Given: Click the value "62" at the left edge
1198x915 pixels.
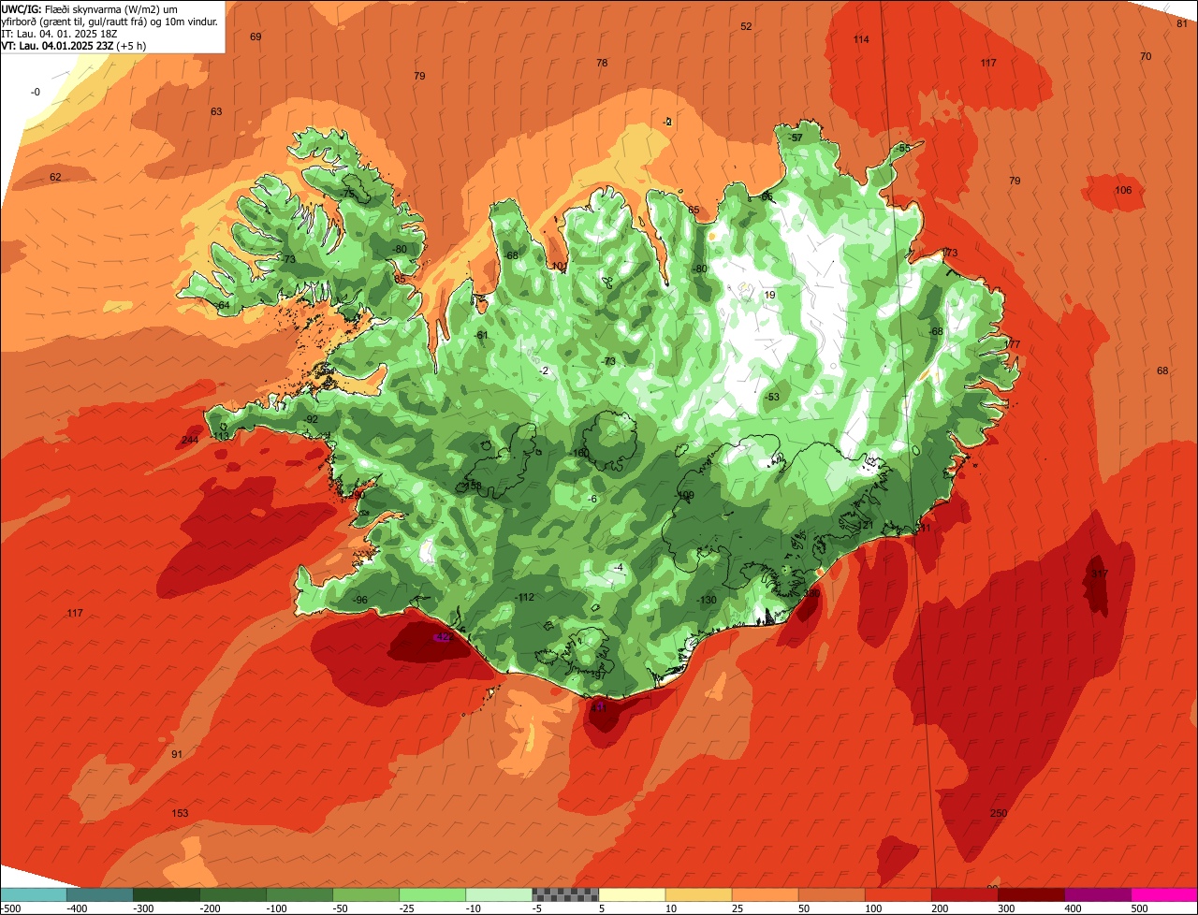Looking at the screenshot, I should coord(55,177).
